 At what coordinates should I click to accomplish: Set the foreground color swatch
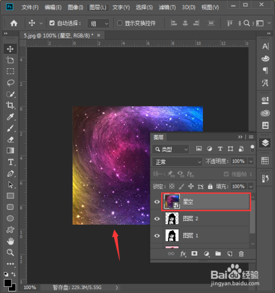(x=8, y=283)
